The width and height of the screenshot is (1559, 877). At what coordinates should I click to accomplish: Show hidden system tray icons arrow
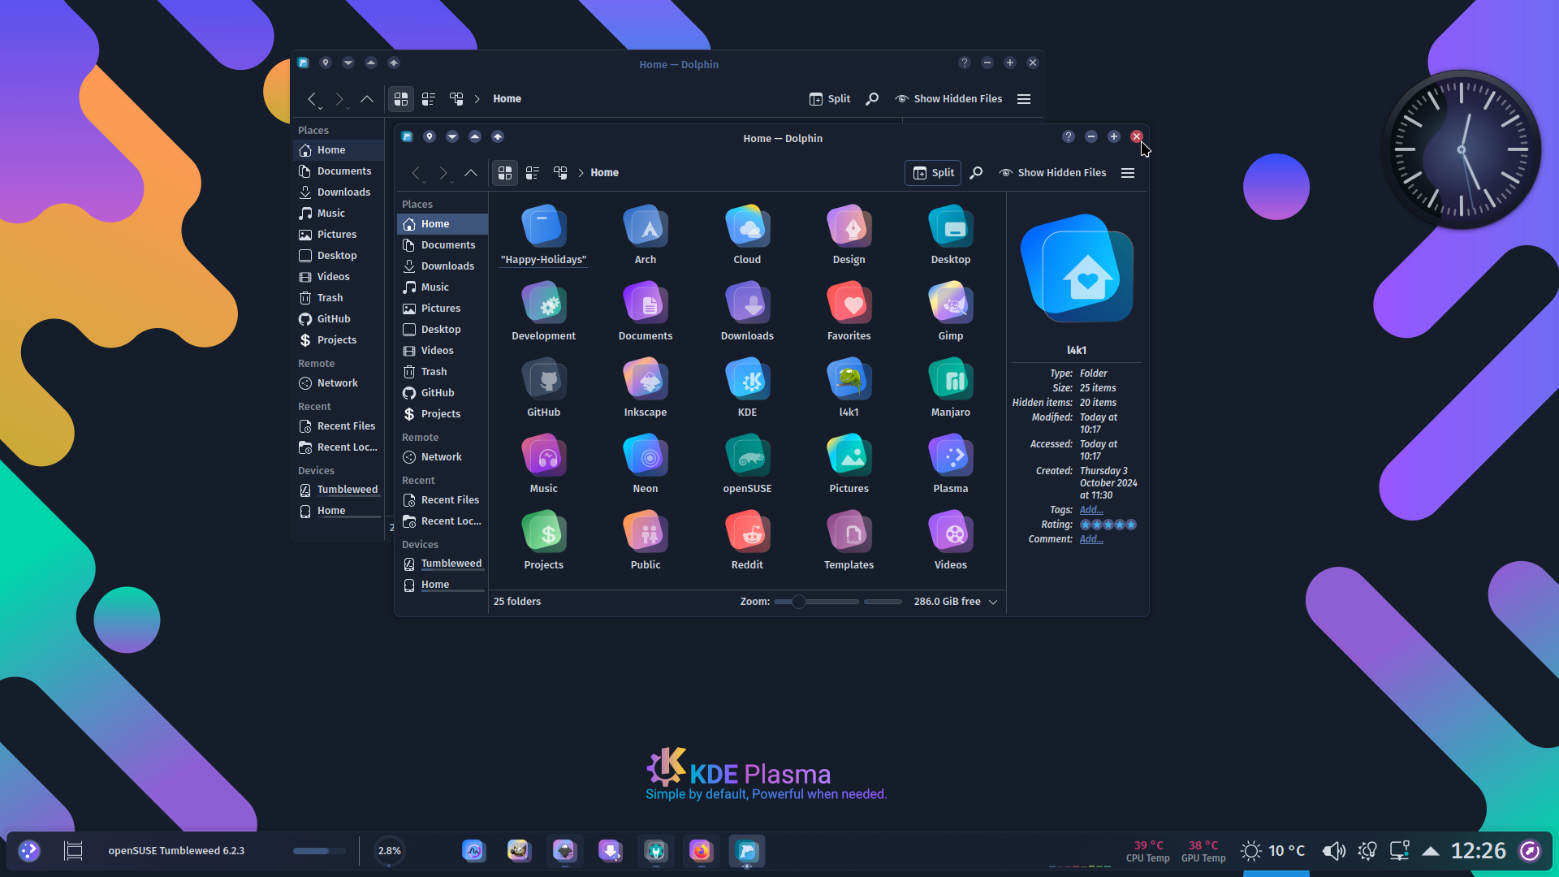tap(1431, 851)
